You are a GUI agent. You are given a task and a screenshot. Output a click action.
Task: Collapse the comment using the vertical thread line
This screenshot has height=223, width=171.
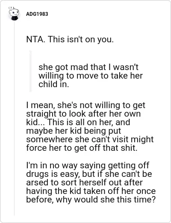point(14,118)
